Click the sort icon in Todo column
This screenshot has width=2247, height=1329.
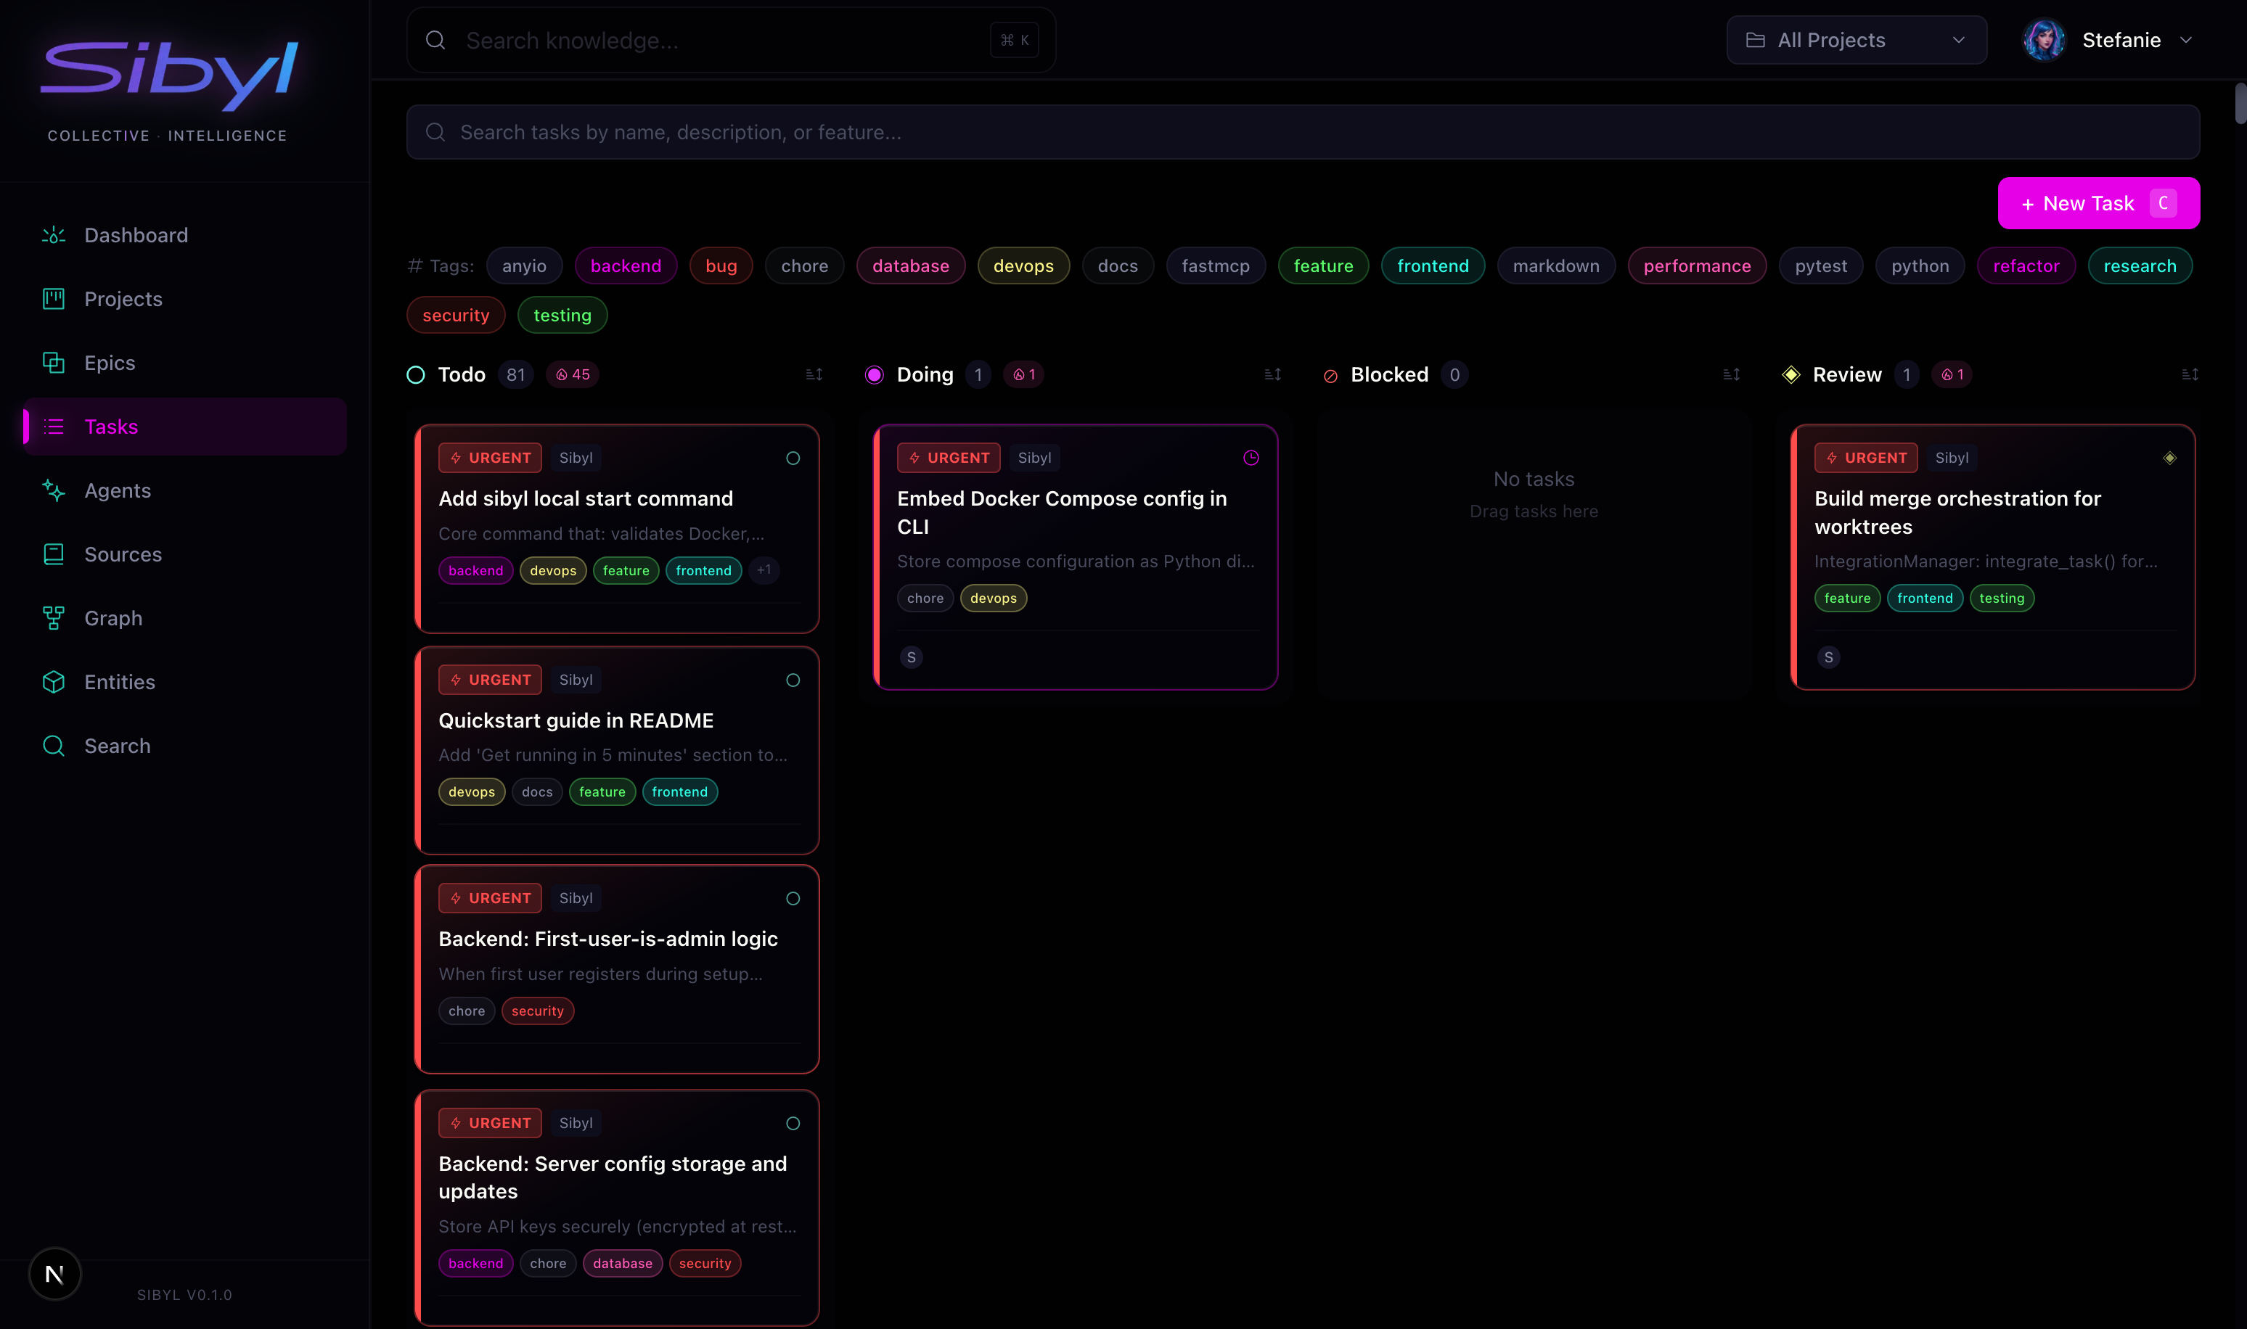click(x=814, y=374)
